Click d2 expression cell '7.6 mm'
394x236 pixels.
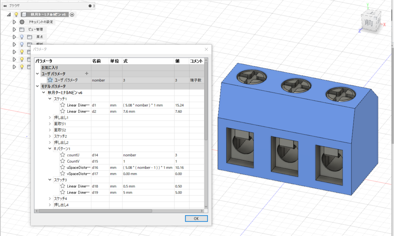[x=148, y=111]
